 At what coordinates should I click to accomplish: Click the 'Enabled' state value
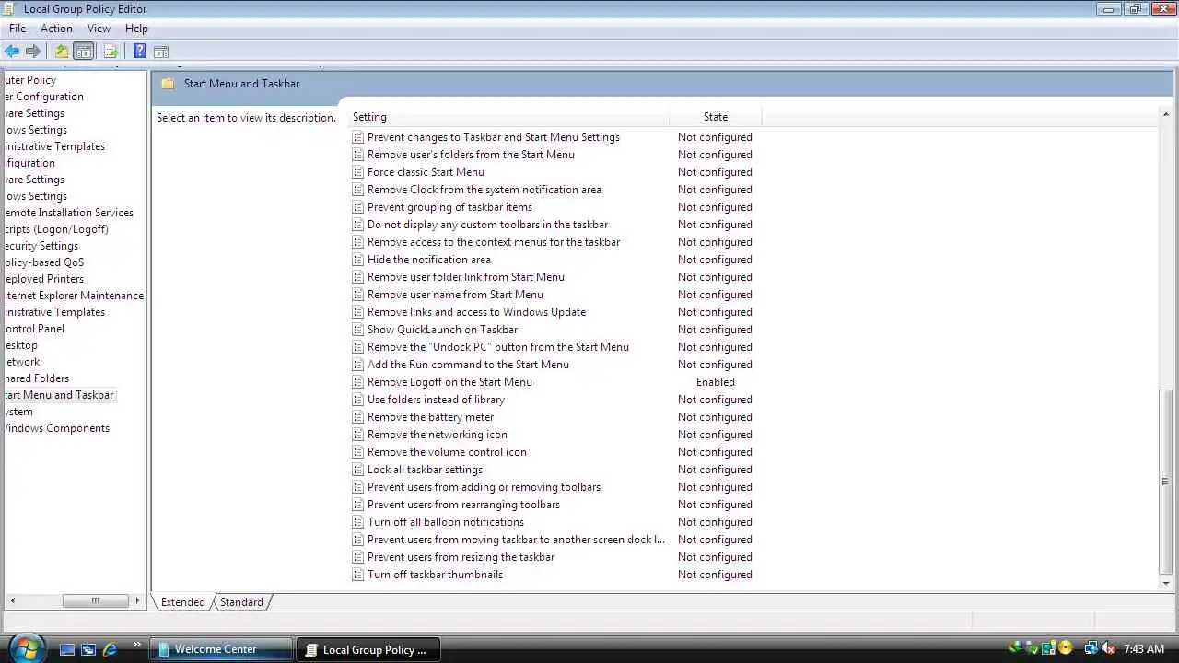[x=716, y=382]
